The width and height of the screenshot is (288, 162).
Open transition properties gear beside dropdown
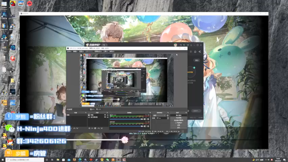coord(168,116)
